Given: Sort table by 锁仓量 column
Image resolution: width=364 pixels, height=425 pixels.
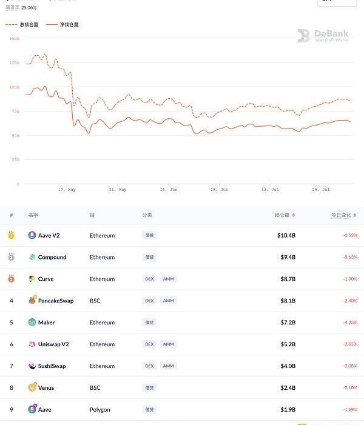Looking at the screenshot, I should (285, 215).
